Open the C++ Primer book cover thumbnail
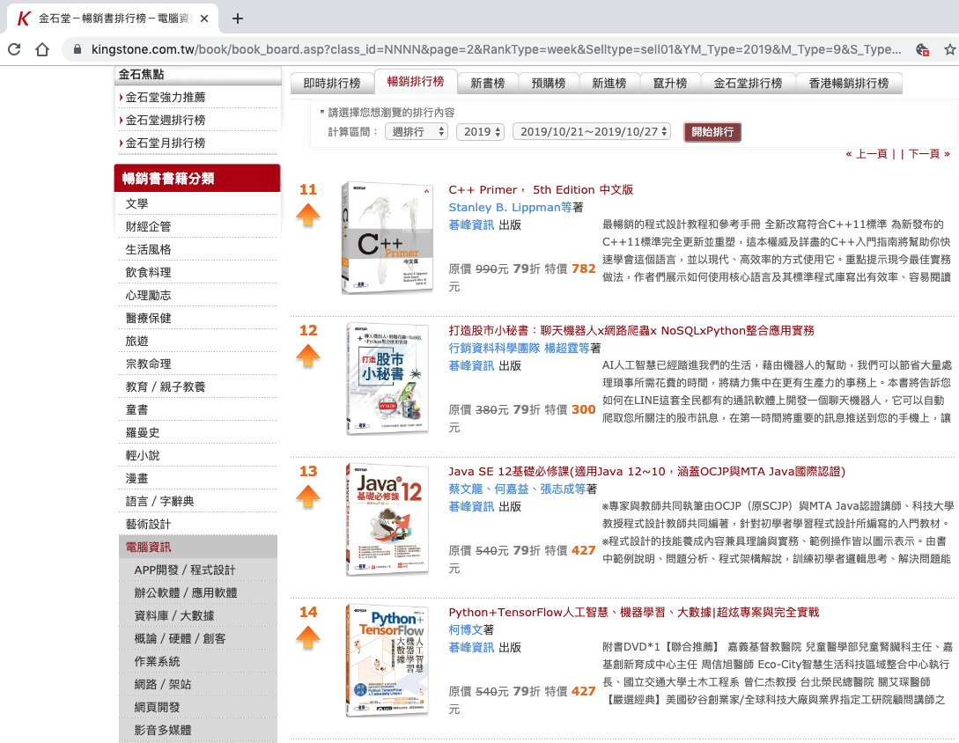The width and height of the screenshot is (959, 743). pyautogui.click(x=387, y=238)
